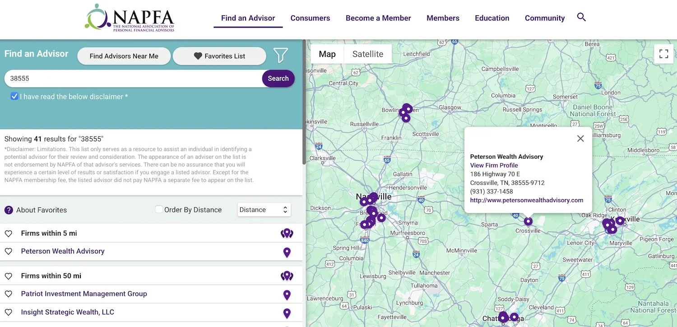Visit petersonwealthadvisory.com link
This screenshot has width=677, height=327.
(x=527, y=200)
